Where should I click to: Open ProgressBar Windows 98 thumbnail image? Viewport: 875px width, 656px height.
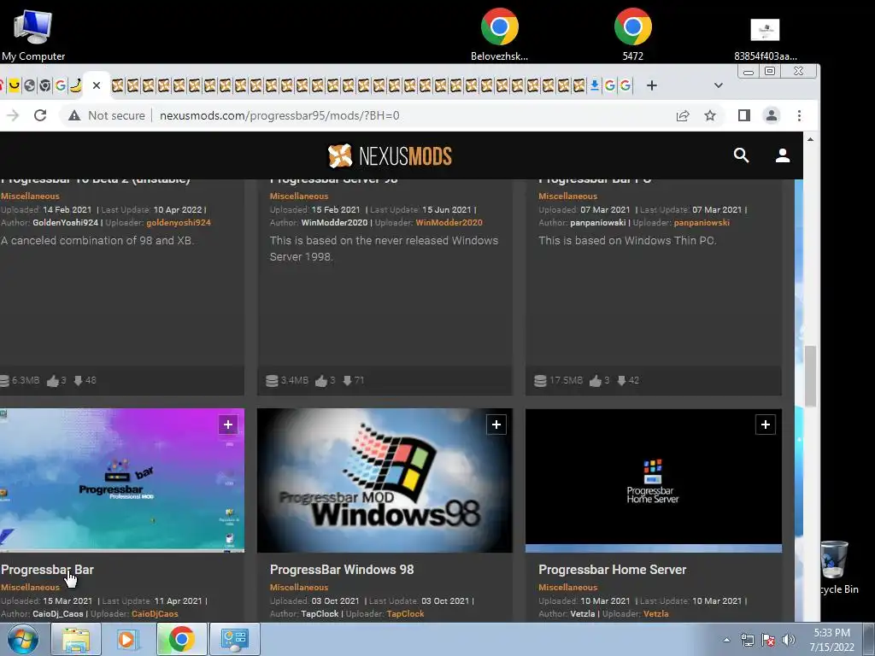tap(385, 480)
